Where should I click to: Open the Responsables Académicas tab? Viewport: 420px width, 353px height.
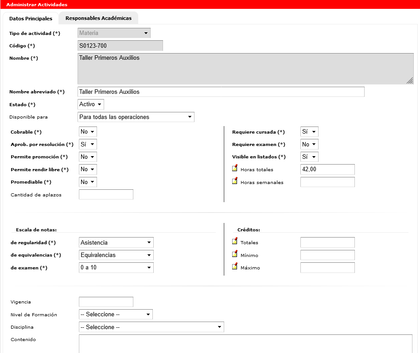point(98,18)
